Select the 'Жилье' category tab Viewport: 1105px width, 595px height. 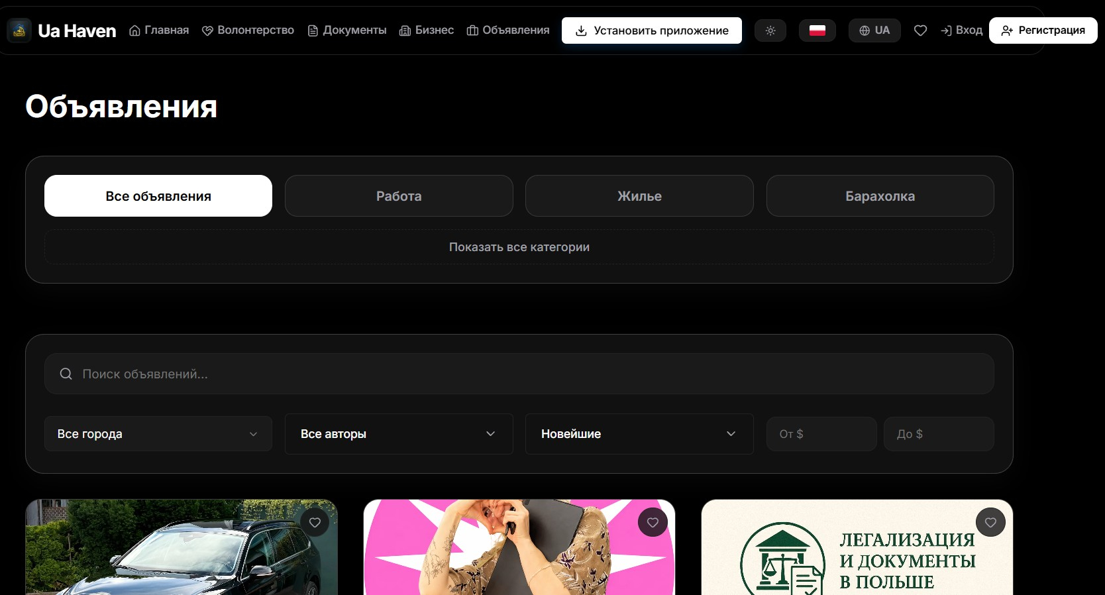point(639,196)
